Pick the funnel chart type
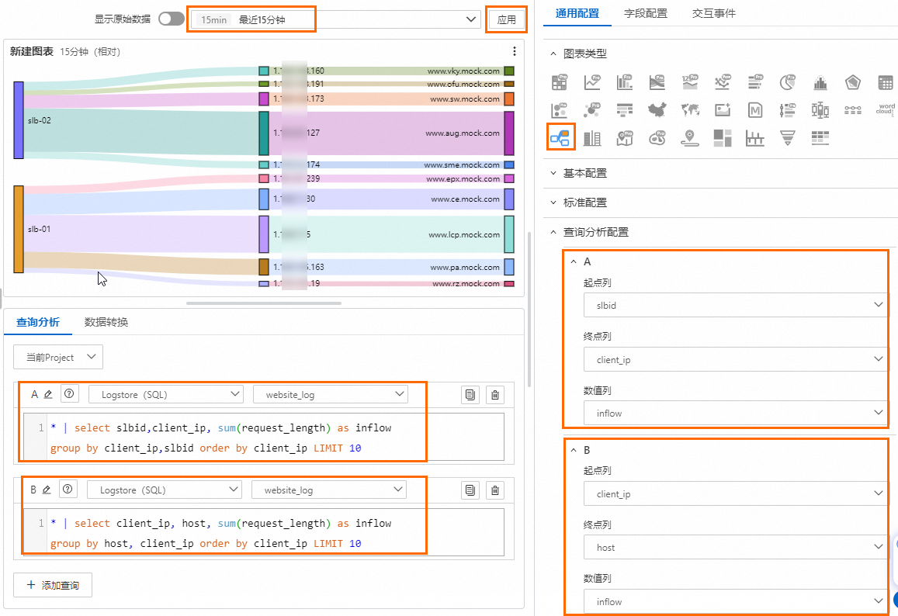Screen dimensions: 898x616 click(788, 137)
